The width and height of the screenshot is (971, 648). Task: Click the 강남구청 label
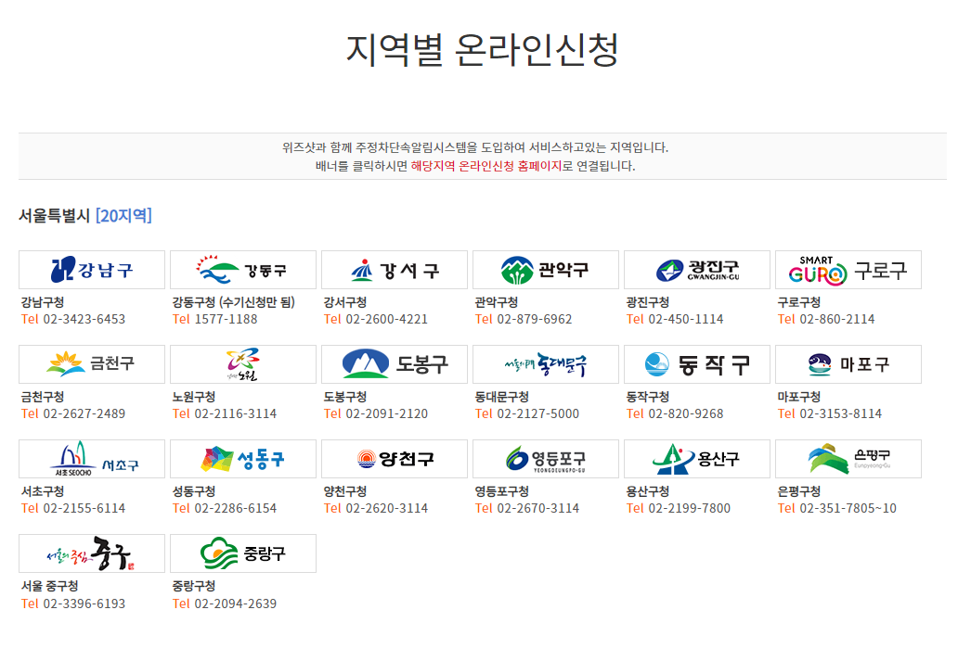[x=43, y=302]
